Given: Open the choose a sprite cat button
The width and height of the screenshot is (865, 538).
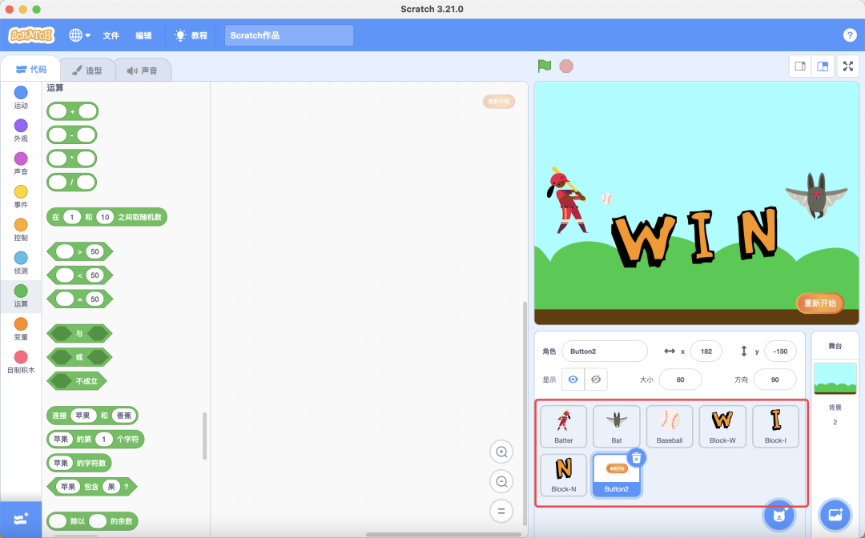Looking at the screenshot, I should 779,516.
